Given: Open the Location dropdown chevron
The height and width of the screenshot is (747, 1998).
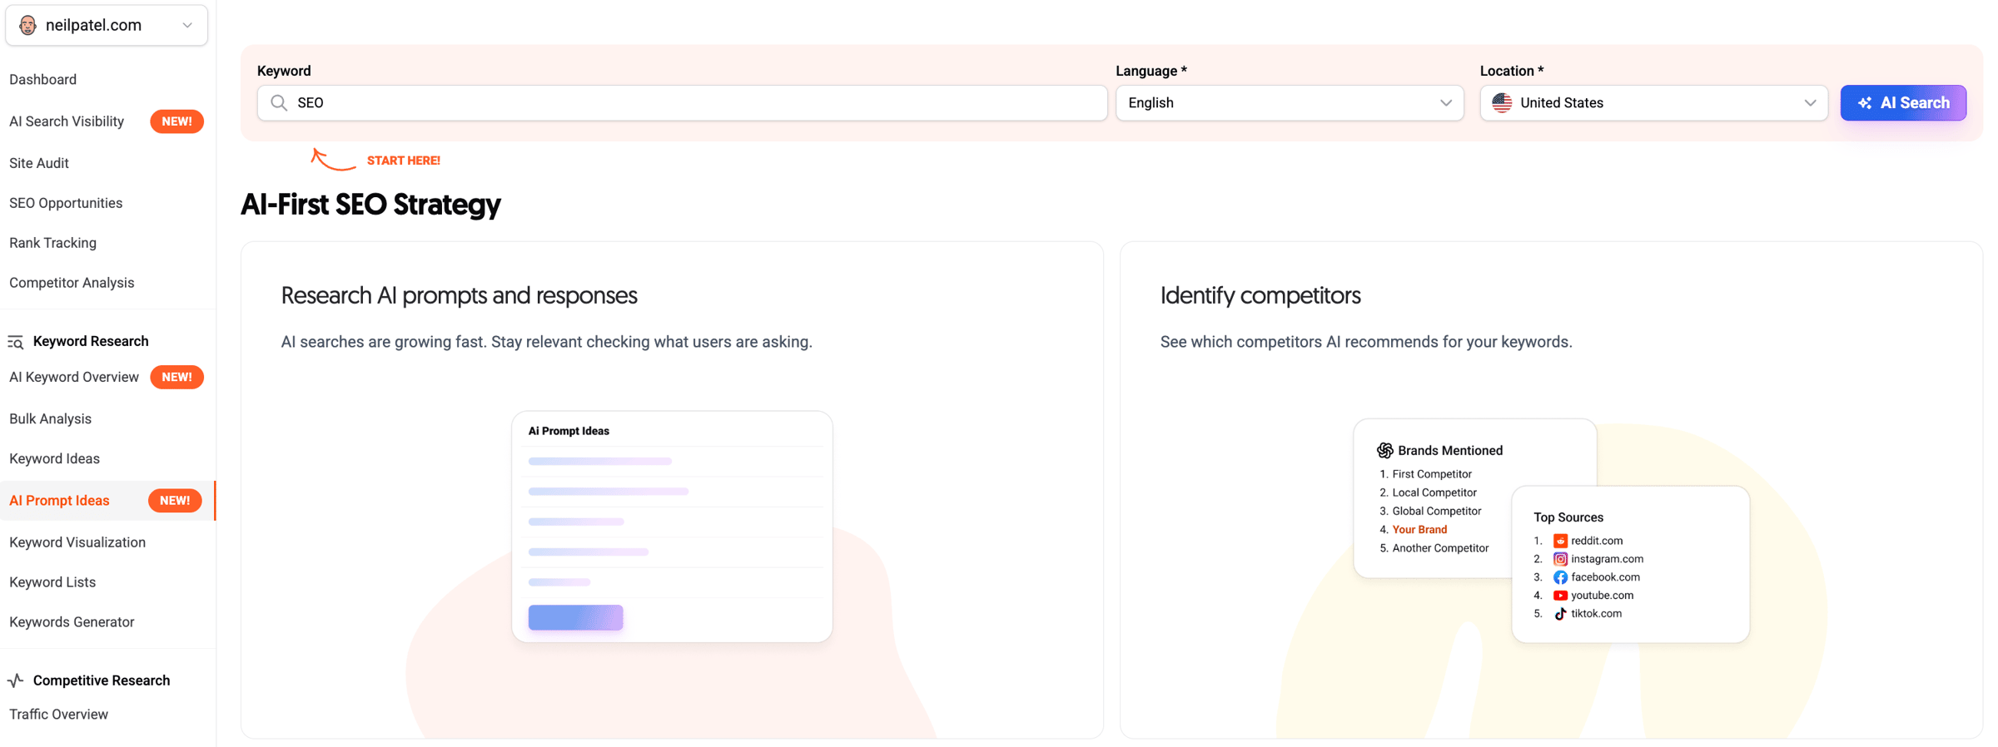Looking at the screenshot, I should pos(1810,103).
